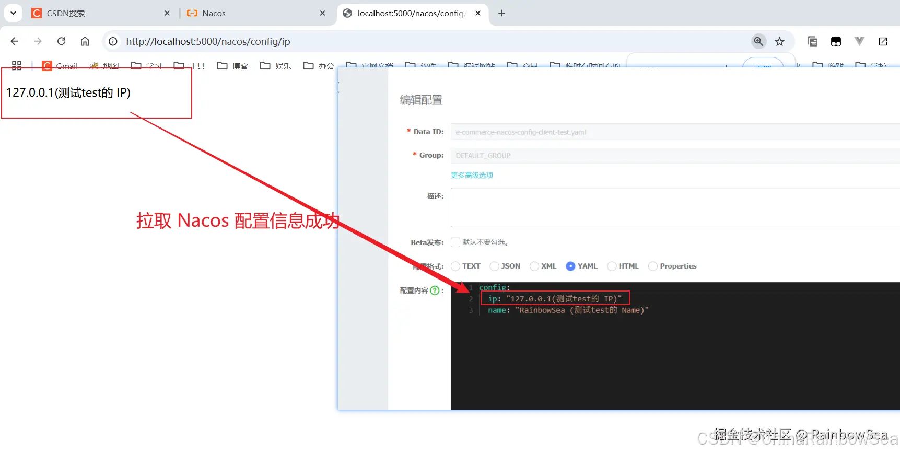The width and height of the screenshot is (900, 454).
Task: View site information icon in address bar
Action: [113, 41]
